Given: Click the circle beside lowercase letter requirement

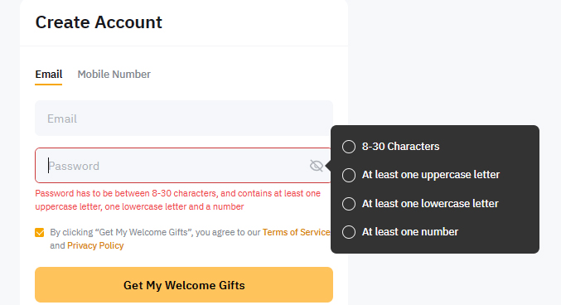Looking at the screenshot, I should (349, 204).
